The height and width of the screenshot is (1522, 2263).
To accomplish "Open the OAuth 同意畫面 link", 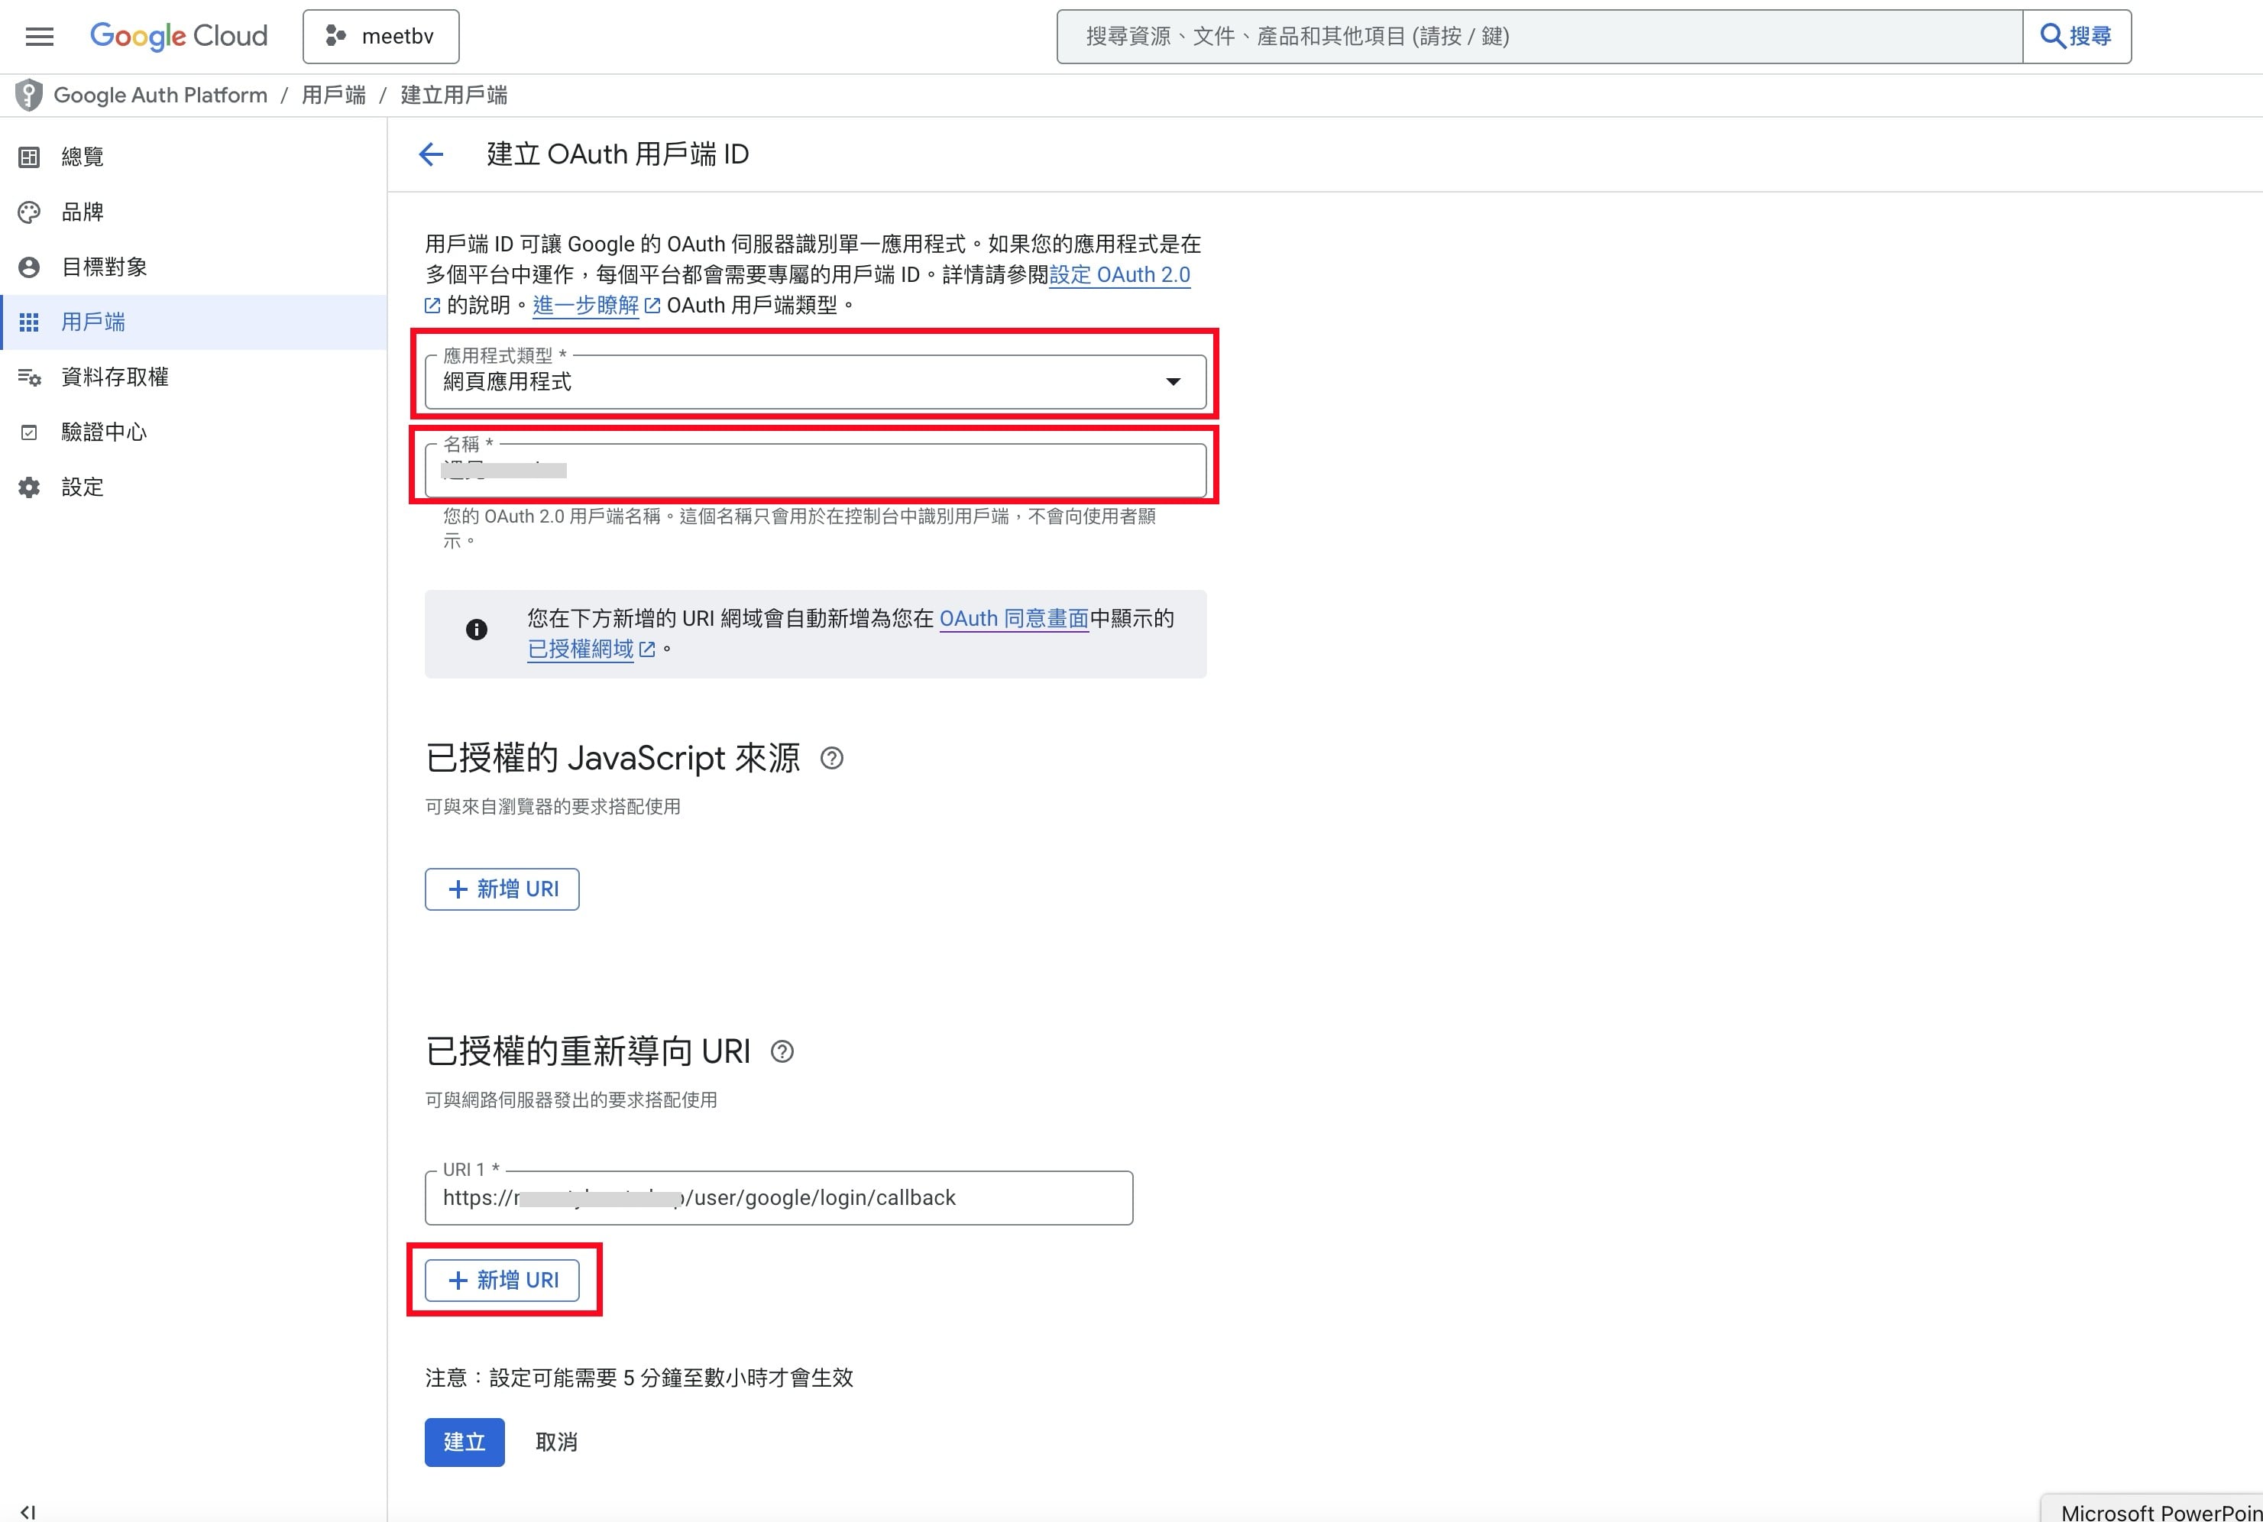I will (1013, 618).
